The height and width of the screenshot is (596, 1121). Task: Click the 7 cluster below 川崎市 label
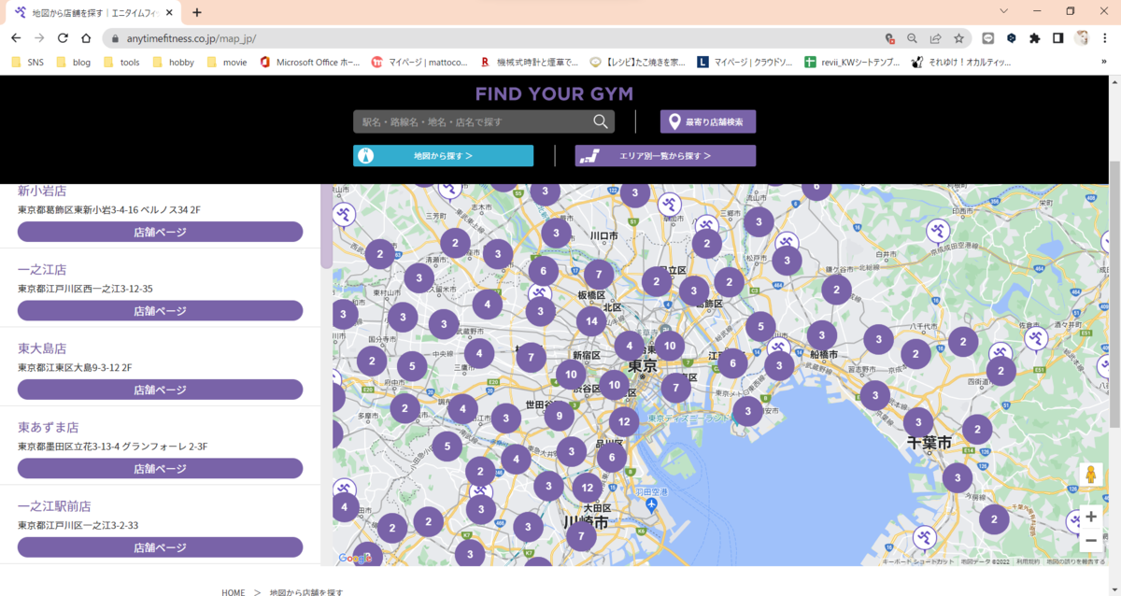pyautogui.click(x=581, y=536)
